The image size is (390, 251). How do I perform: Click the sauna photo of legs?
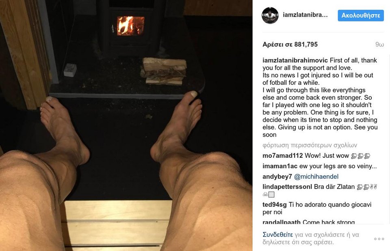tap(126, 125)
